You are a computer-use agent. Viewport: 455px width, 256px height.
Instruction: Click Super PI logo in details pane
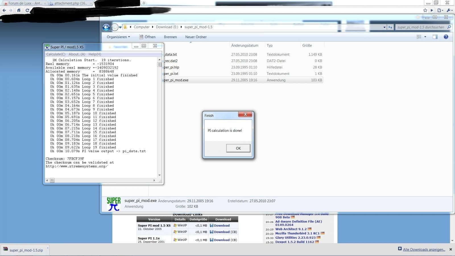tap(114, 204)
